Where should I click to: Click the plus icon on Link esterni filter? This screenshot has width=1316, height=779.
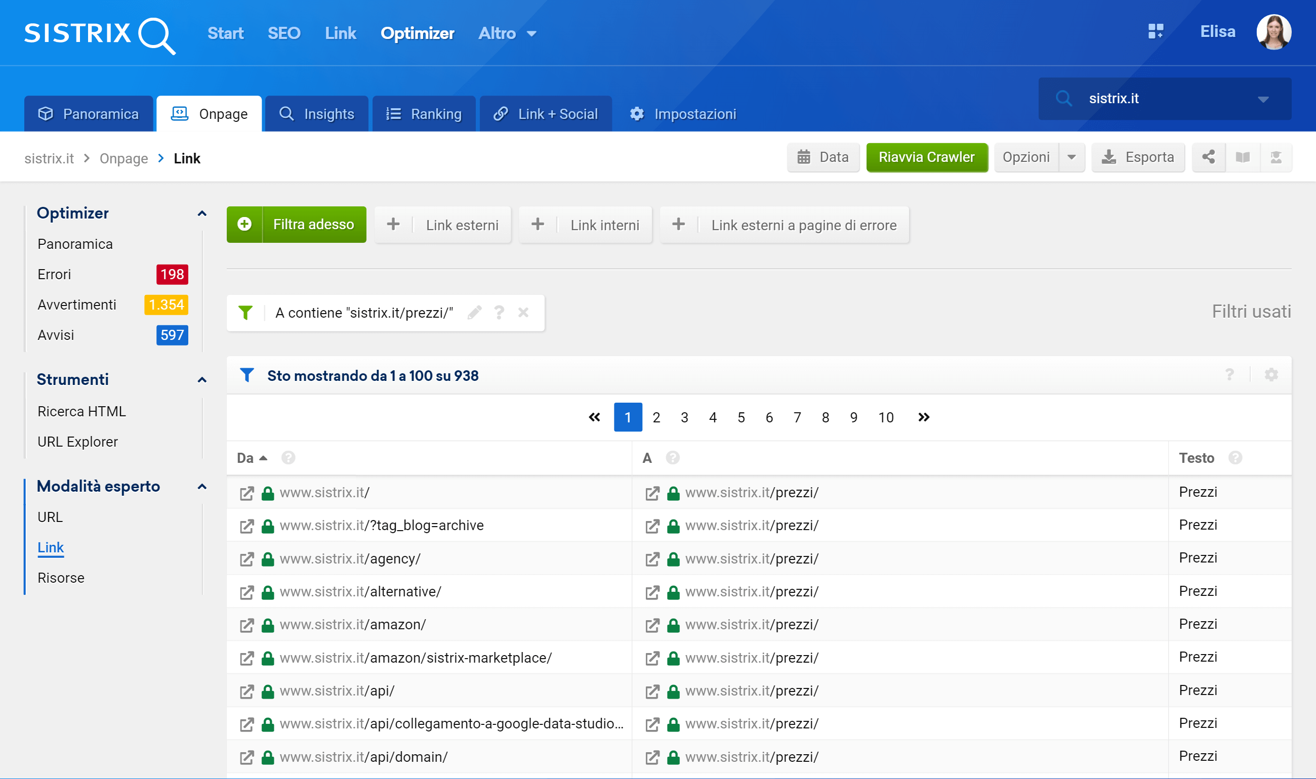(x=393, y=225)
